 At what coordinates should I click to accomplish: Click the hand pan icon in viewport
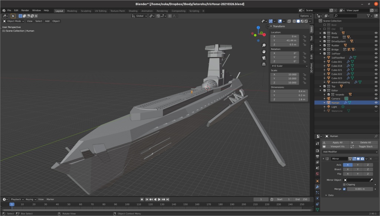(263, 51)
